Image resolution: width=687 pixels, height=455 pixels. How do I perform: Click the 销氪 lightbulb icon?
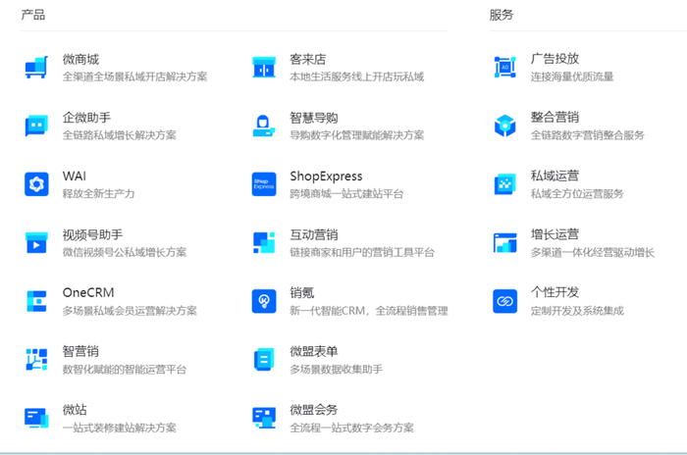[x=264, y=301]
